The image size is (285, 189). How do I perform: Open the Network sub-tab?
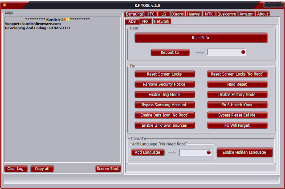162,21
